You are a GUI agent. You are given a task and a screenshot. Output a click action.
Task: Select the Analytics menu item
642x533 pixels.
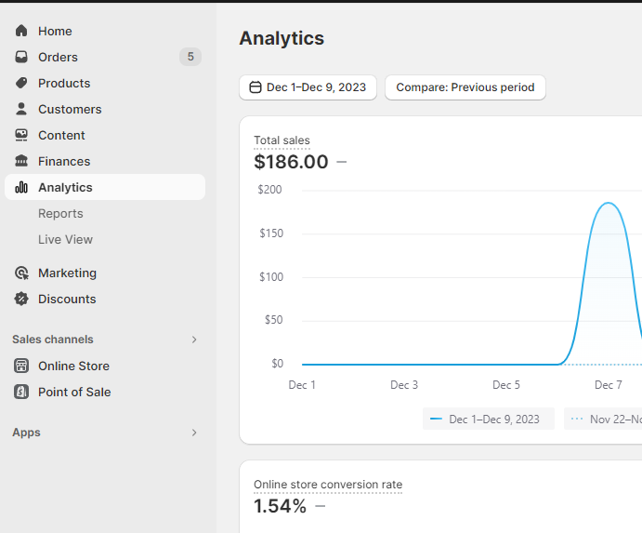(x=65, y=187)
